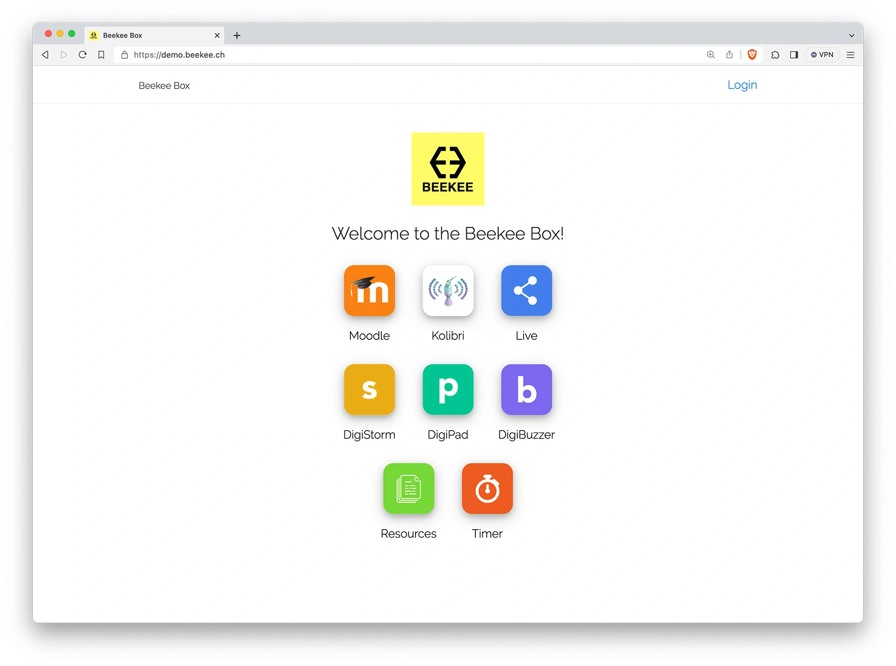Open the browser hamburger menu
Screen dimensions: 896x666
851,55
